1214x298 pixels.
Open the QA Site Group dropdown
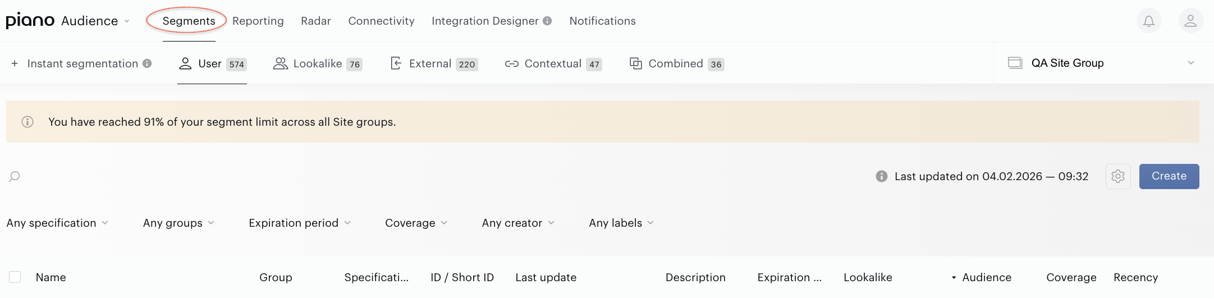(1103, 63)
